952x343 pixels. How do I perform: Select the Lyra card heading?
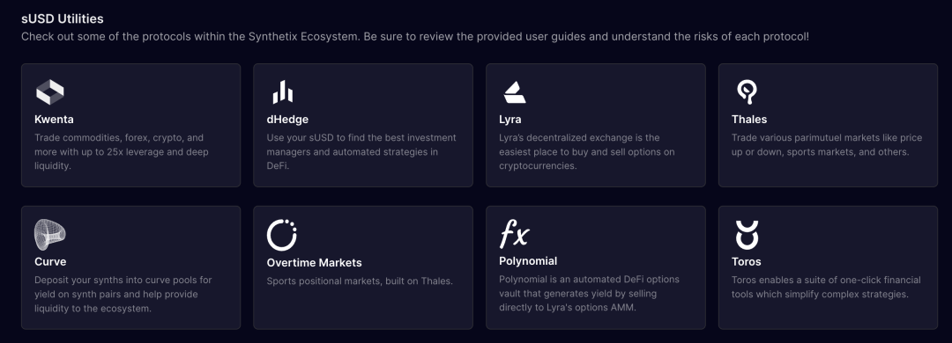pyautogui.click(x=510, y=120)
